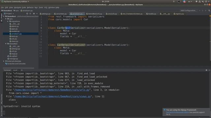Click PyCharm Professional Edition link in notification
This screenshot has height=118, width=211.
[x=177, y=112]
